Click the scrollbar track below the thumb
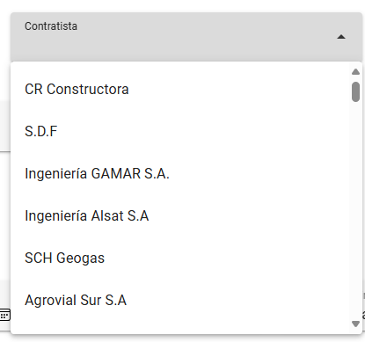The image size is (365, 342). pyautogui.click(x=355, y=211)
